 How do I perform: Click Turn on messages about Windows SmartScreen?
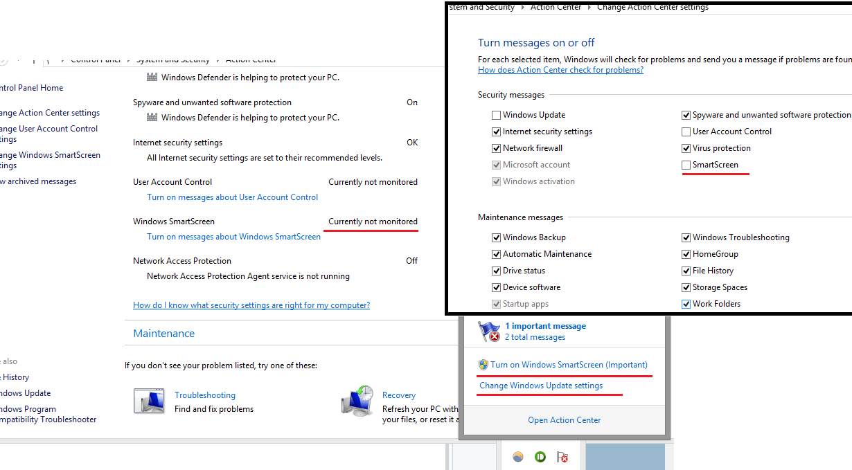coord(233,237)
